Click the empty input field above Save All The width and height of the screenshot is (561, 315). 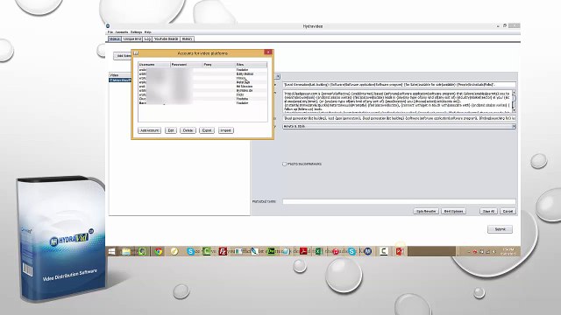pyautogui.click(x=399, y=201)
